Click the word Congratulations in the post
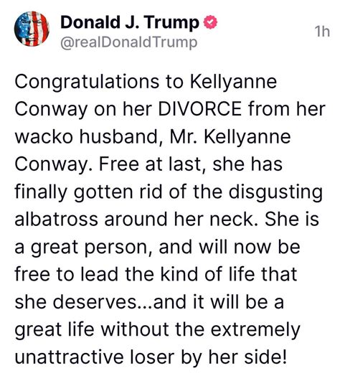 (88, 82)
